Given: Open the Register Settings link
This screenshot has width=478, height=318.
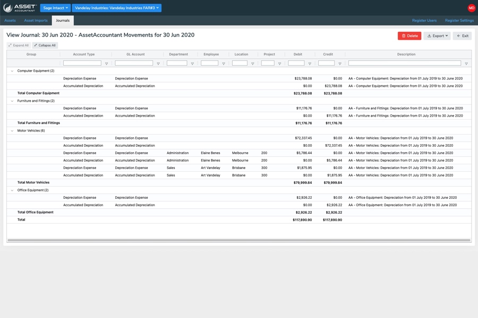Looking at the screenshot, I should click(459, 21).
